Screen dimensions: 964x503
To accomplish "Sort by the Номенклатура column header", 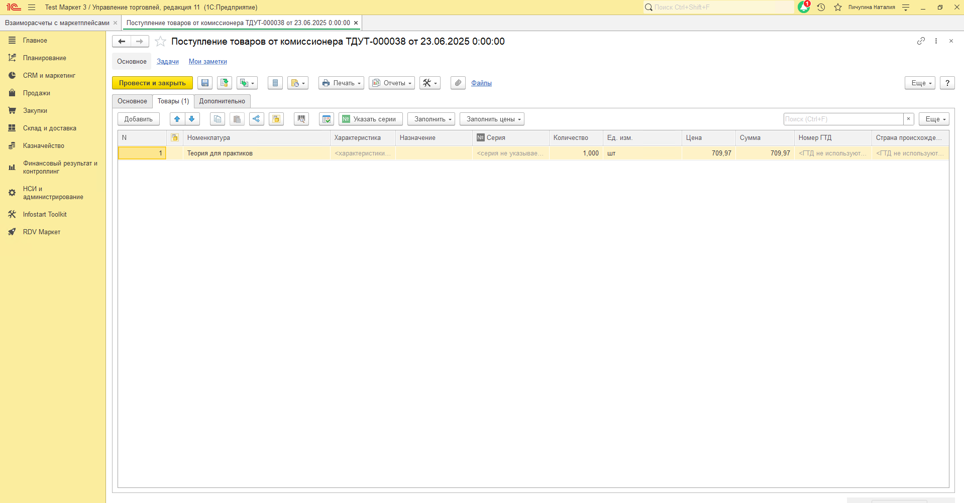I will [256, 137].
